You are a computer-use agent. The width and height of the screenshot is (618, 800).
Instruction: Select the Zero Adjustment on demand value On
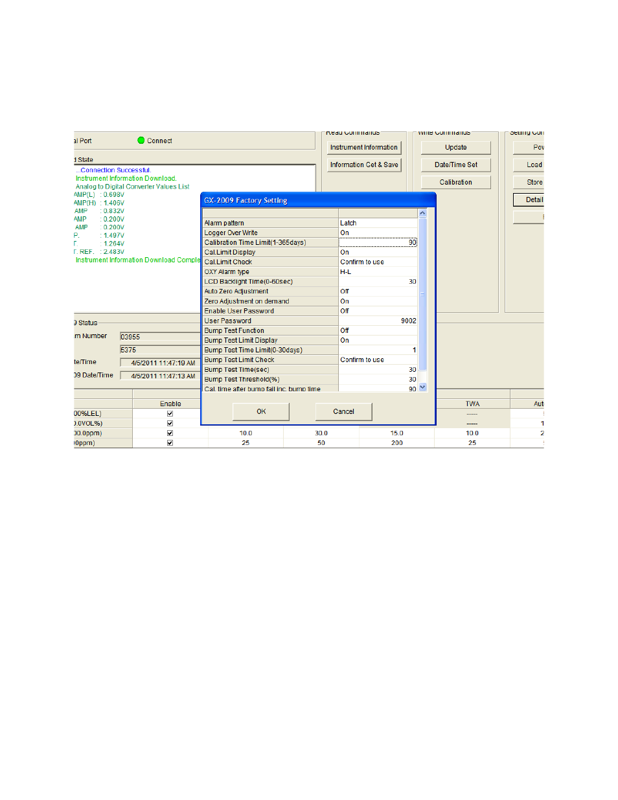[x=378, y=301]
